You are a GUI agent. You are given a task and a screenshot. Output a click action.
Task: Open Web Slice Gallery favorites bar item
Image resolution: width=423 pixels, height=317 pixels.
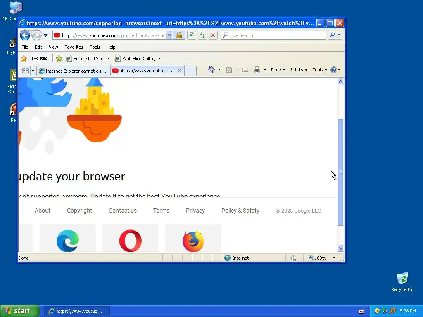[x=138, y=59]
